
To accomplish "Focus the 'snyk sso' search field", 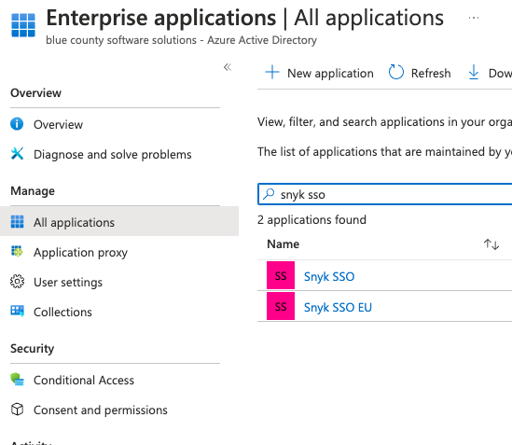I will [385, 194].
